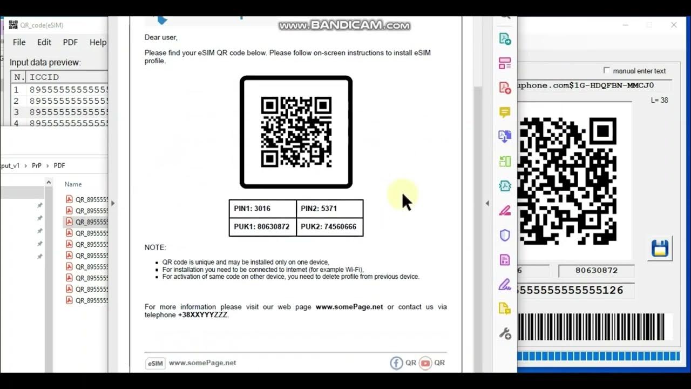
Task: Click www.somePage.net link in the paragraph
Action: pyautogui.click(x=349, y=307)
